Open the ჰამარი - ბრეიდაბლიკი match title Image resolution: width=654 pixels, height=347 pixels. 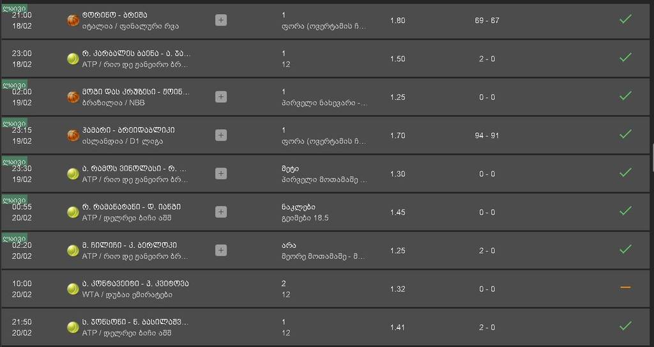coord(128,130)
